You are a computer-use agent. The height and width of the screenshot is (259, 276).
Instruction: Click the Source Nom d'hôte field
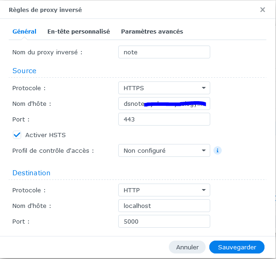164,104
